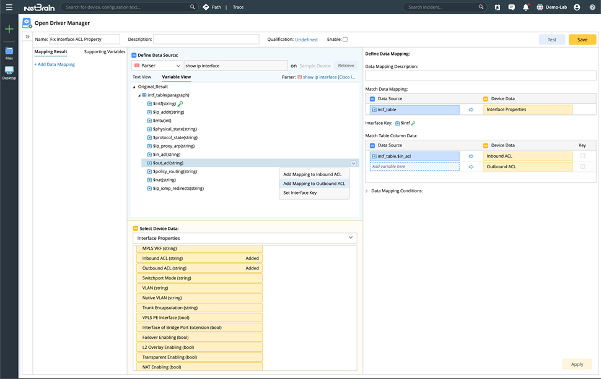The width and height of the screenshot is (601, 379).
Task: Click the Save button
Action: tap(582, 40)
